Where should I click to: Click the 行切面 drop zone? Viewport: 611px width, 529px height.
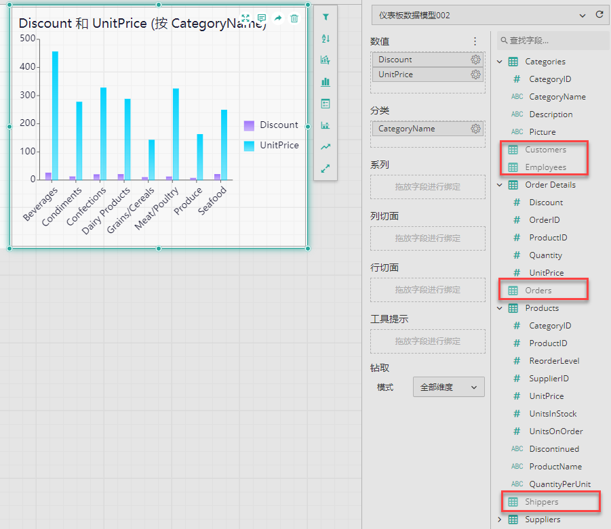(427, 290)
